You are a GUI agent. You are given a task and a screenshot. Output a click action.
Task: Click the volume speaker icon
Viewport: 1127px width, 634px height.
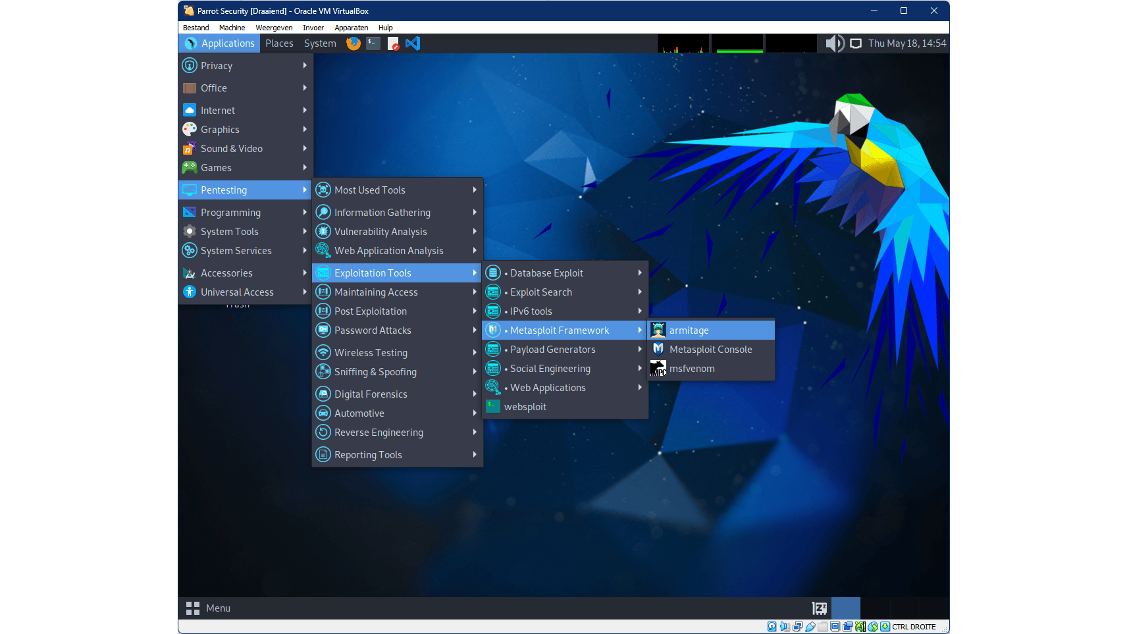click(835, 43)
